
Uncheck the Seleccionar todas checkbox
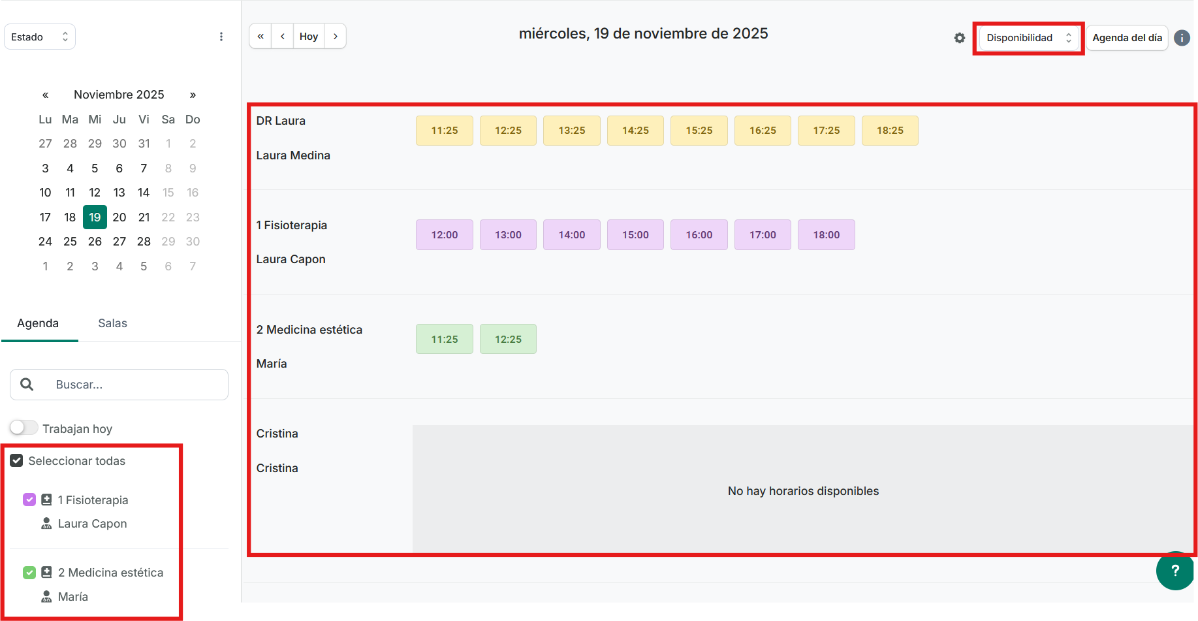(x=17, y=461)
